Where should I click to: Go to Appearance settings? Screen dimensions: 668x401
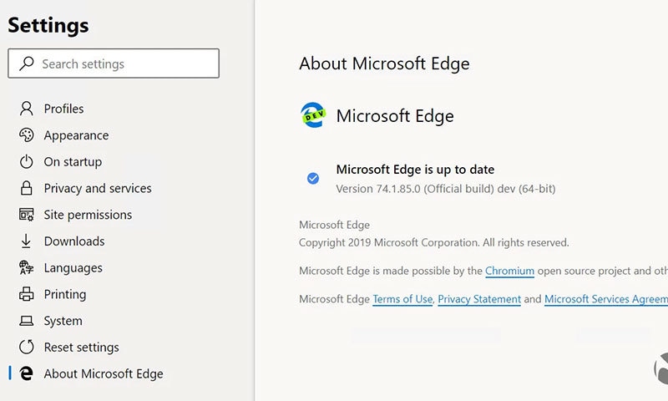click(76, 135)
